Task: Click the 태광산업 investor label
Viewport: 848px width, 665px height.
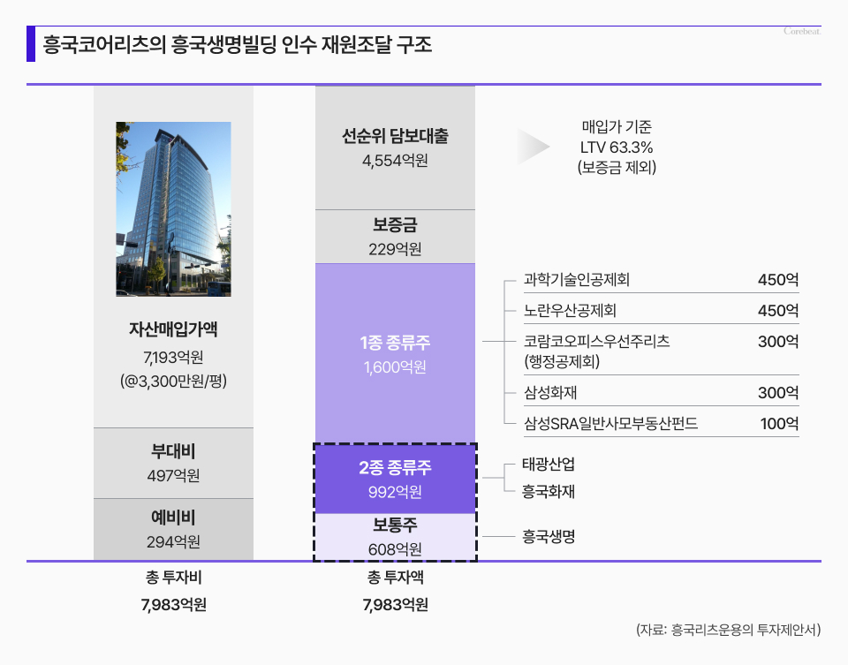Action: click(549, 465)
